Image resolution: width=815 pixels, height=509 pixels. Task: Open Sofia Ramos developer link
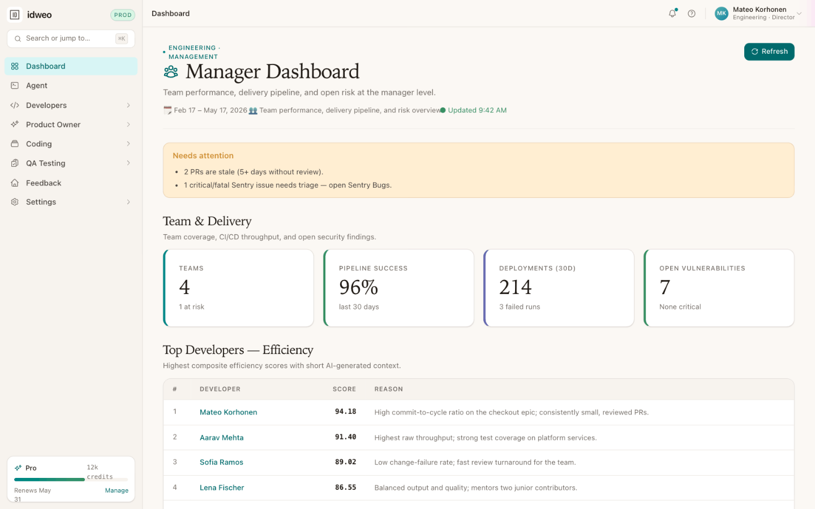(221, 462)
